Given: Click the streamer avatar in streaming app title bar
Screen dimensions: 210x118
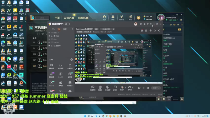Looking at the screenshot, I should click(x=135, y=24).
